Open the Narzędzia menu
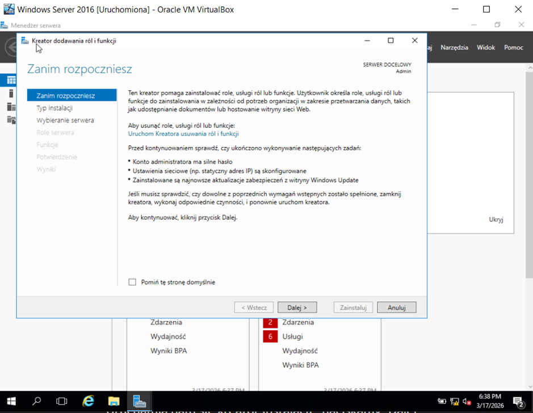 pyautogui.click(x=454, y=48)
